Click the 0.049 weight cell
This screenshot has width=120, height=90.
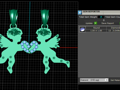click(116, 30)
